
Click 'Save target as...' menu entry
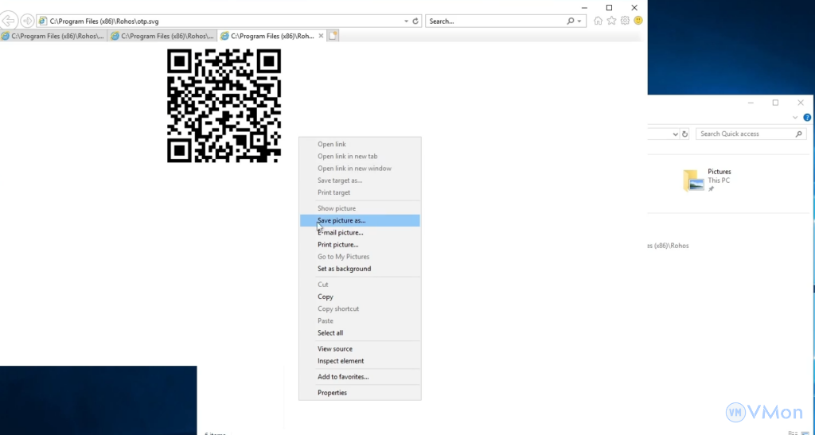(360, 181)
